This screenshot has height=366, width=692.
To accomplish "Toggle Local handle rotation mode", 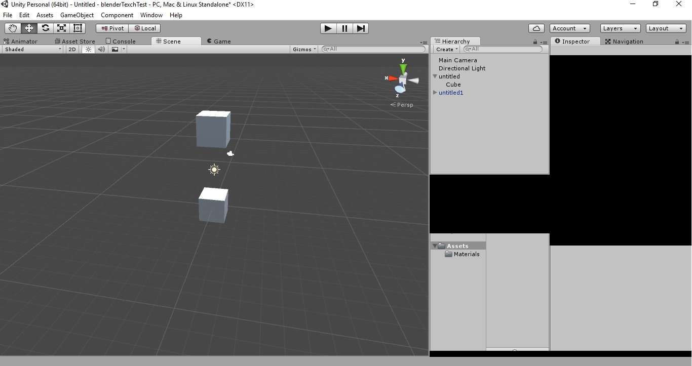I will (145, 28).
